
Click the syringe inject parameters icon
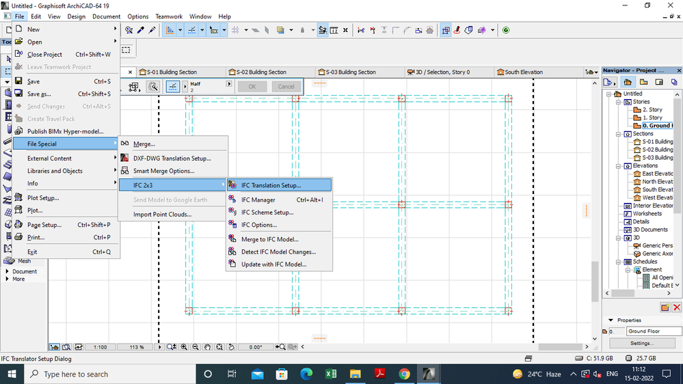pyautogui.click(x=152, y=30)
